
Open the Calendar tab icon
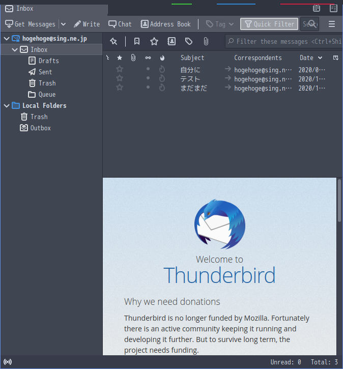(x=317, y=8)
